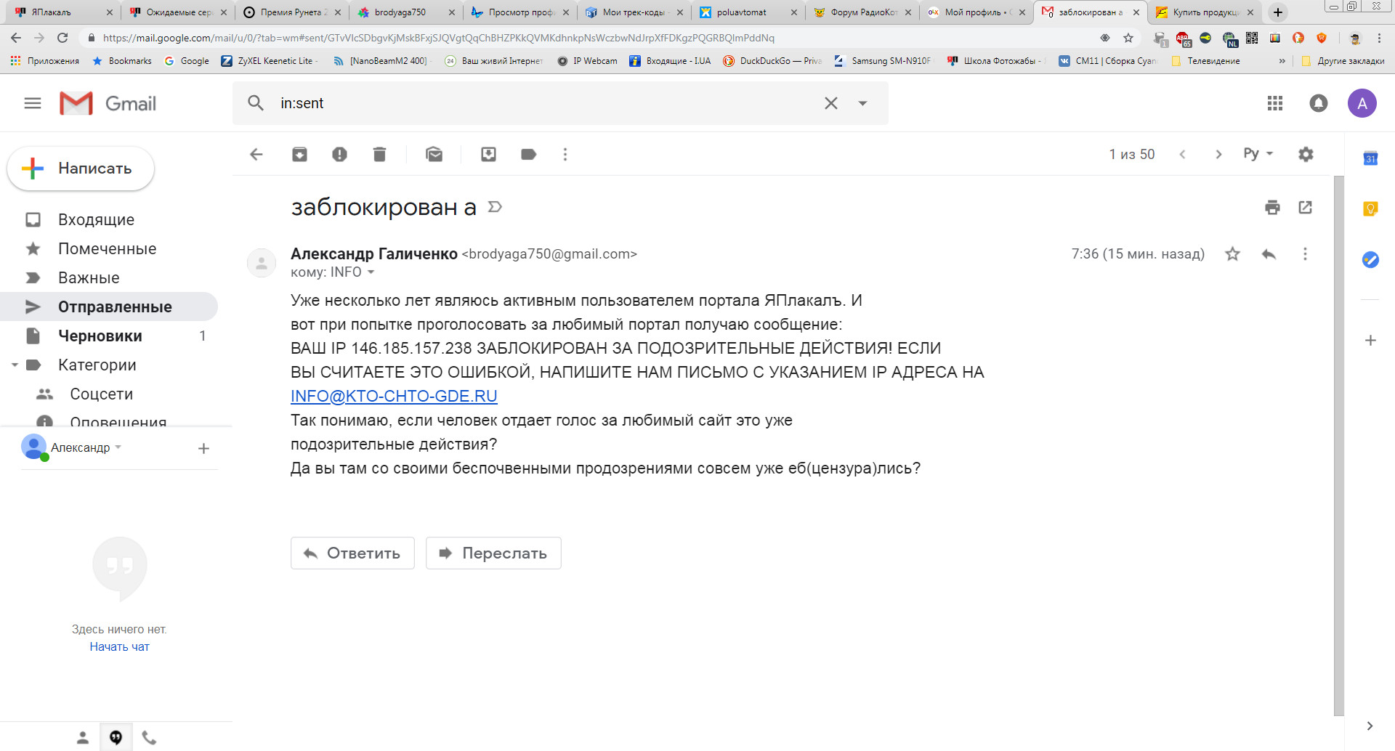Open the contacts tab at bottom left
This screenshot has height=751, width=1395.
pos(83,738)
